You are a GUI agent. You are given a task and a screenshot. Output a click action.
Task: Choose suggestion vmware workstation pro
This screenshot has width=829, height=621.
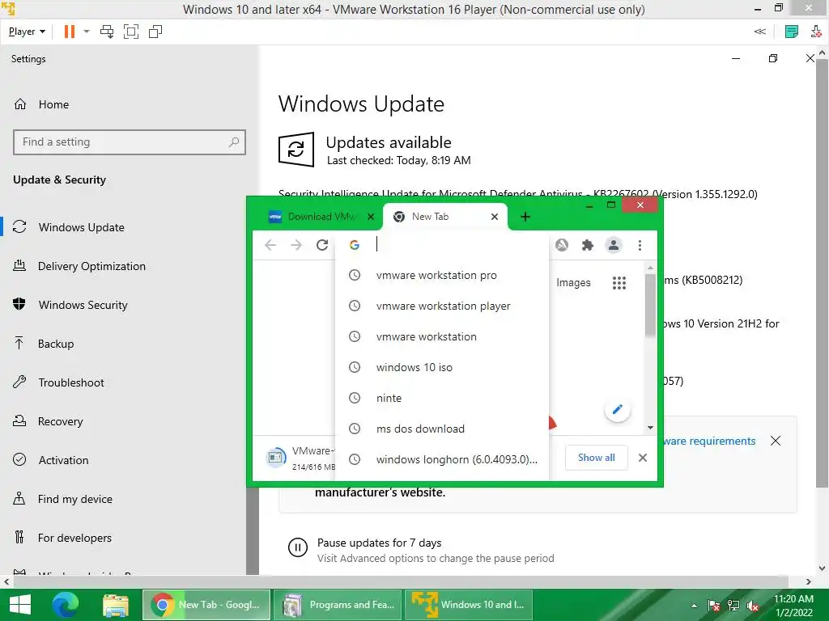(442, 275)
